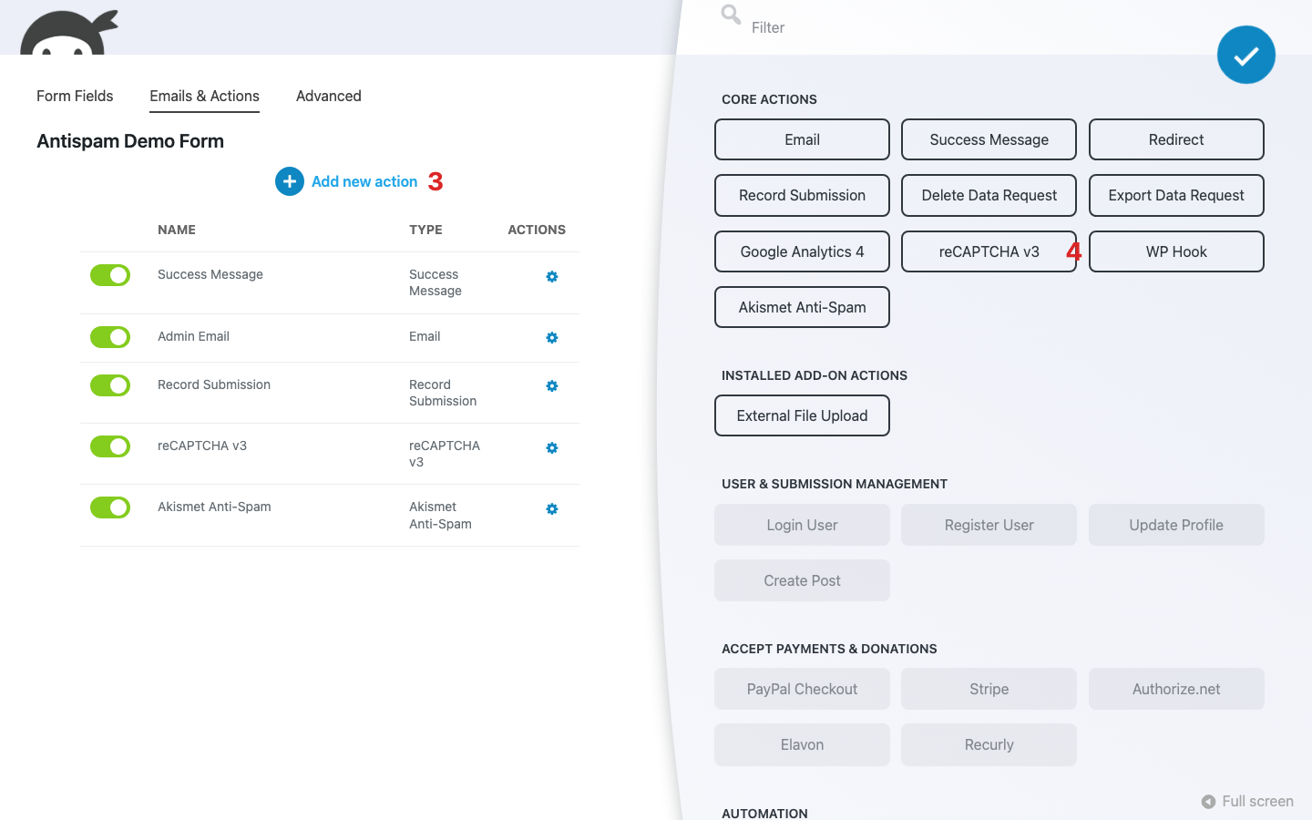Open the Akismet Anti-Spam row's settings gear
Screen dimensions: 1312x820
click(552, 508)
